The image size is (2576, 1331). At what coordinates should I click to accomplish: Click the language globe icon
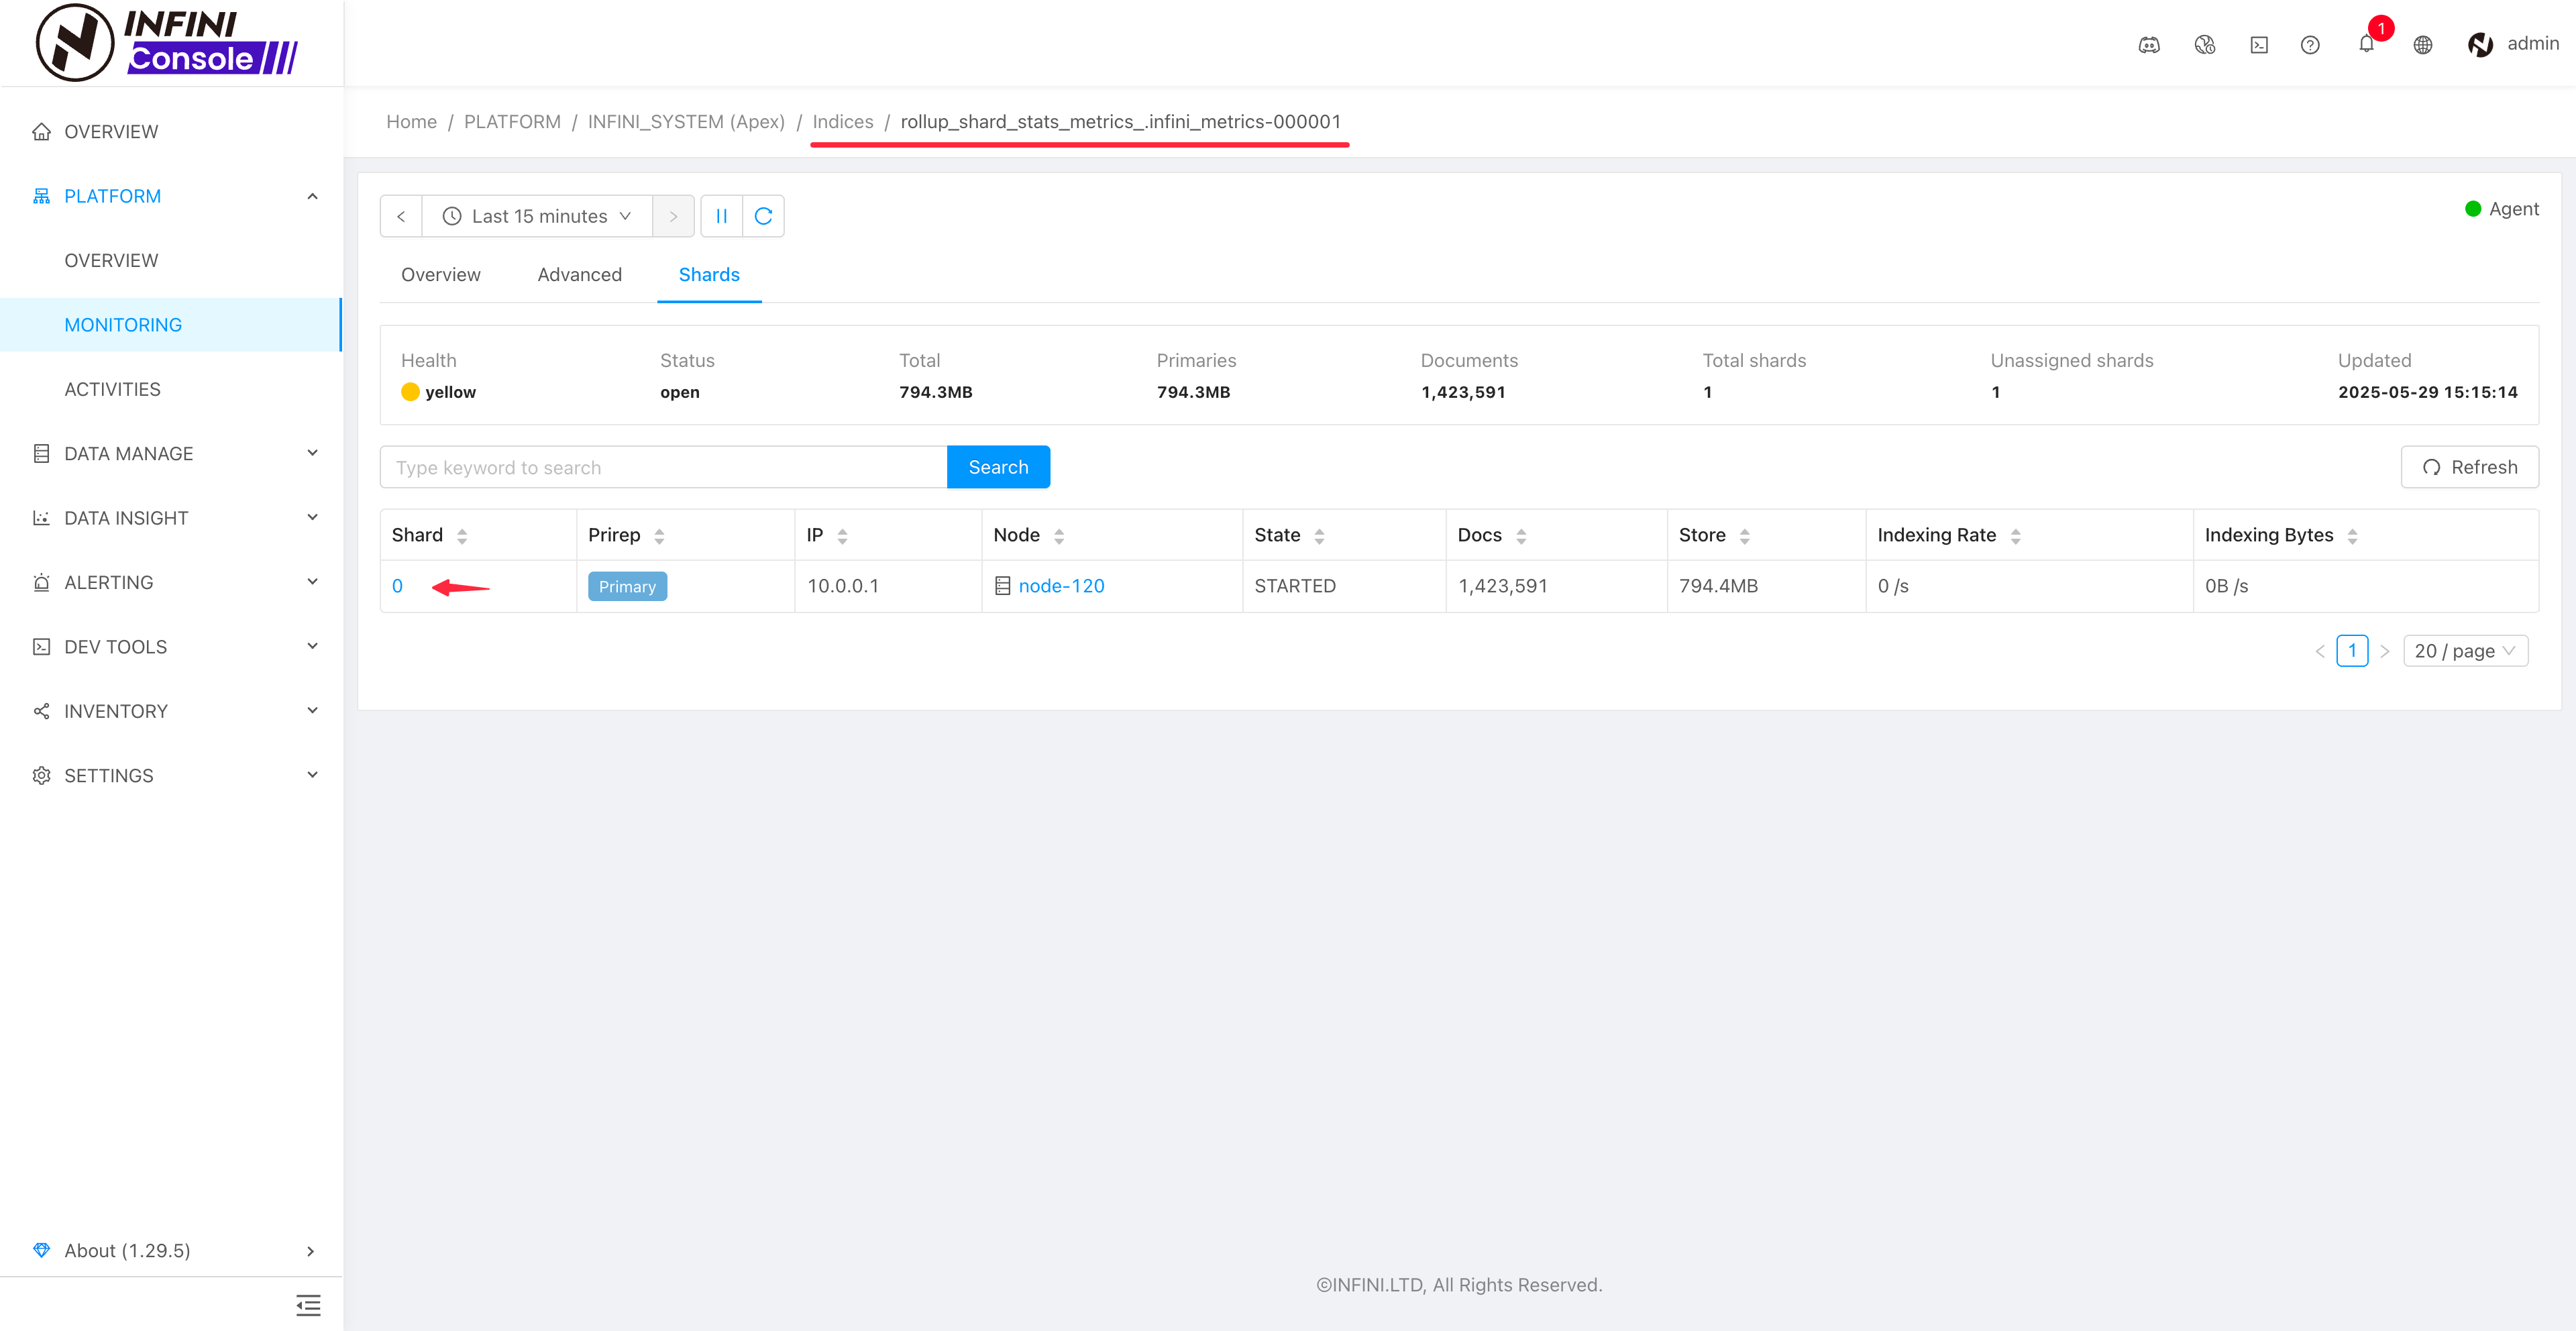(x=2422, y=44)
